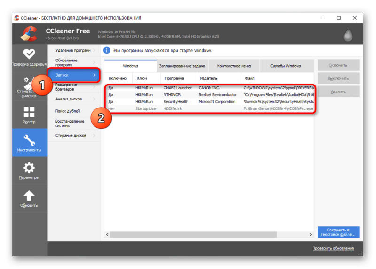
Task: Click the horizontal scrollbar thumb
Action: click(194, 235)
